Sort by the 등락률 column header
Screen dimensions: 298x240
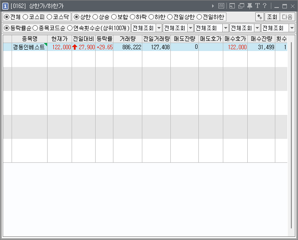105,39
